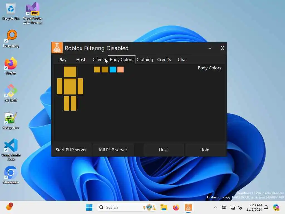Image resolution: width=285 pixels, height=214 pixels.
Task: Pick the cyan blue color swatch
Action: point(113,69)
